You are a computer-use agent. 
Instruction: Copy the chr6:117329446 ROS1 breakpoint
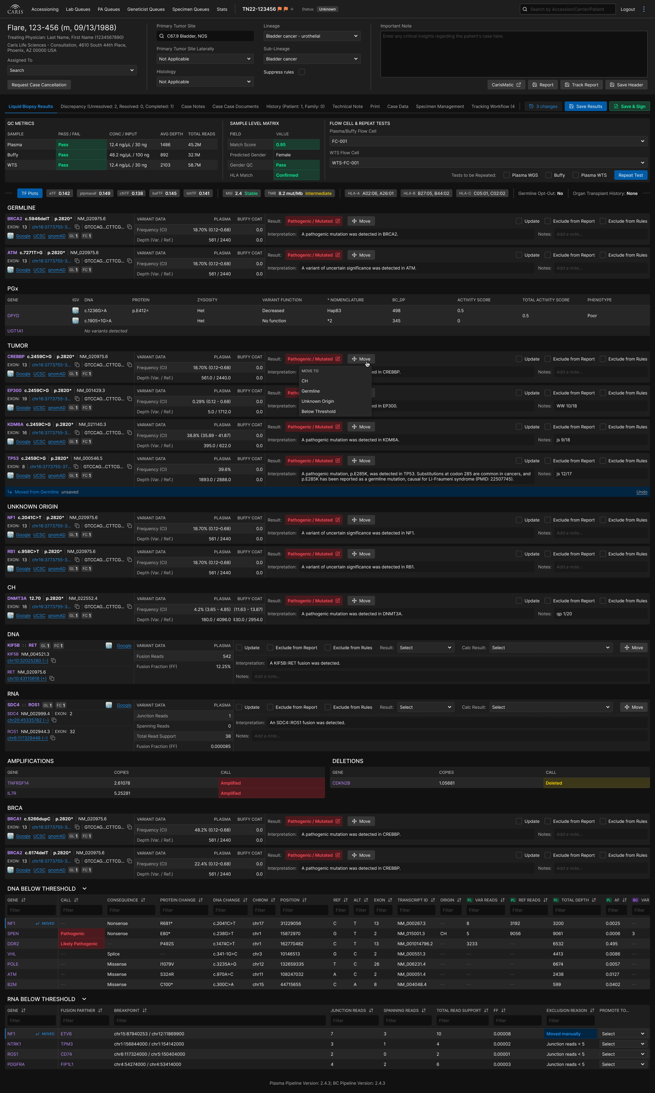(52, 738)
